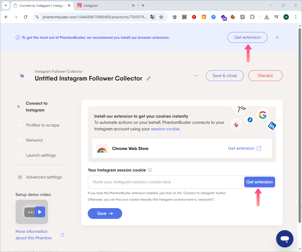This screenshot has width=302, height=252.
Task: Open the tab search dropdown arrow
Action: coord(6,5)
